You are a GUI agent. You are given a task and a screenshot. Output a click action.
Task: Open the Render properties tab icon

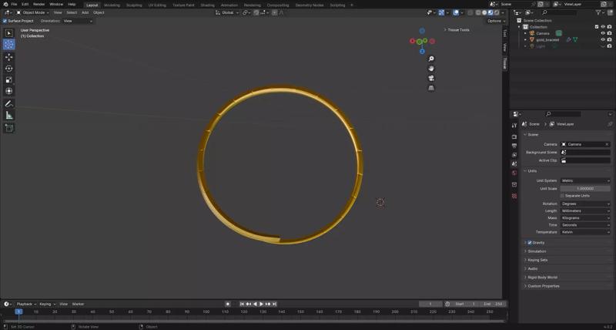point(514,136)
